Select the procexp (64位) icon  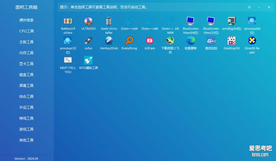coord(252,21)
